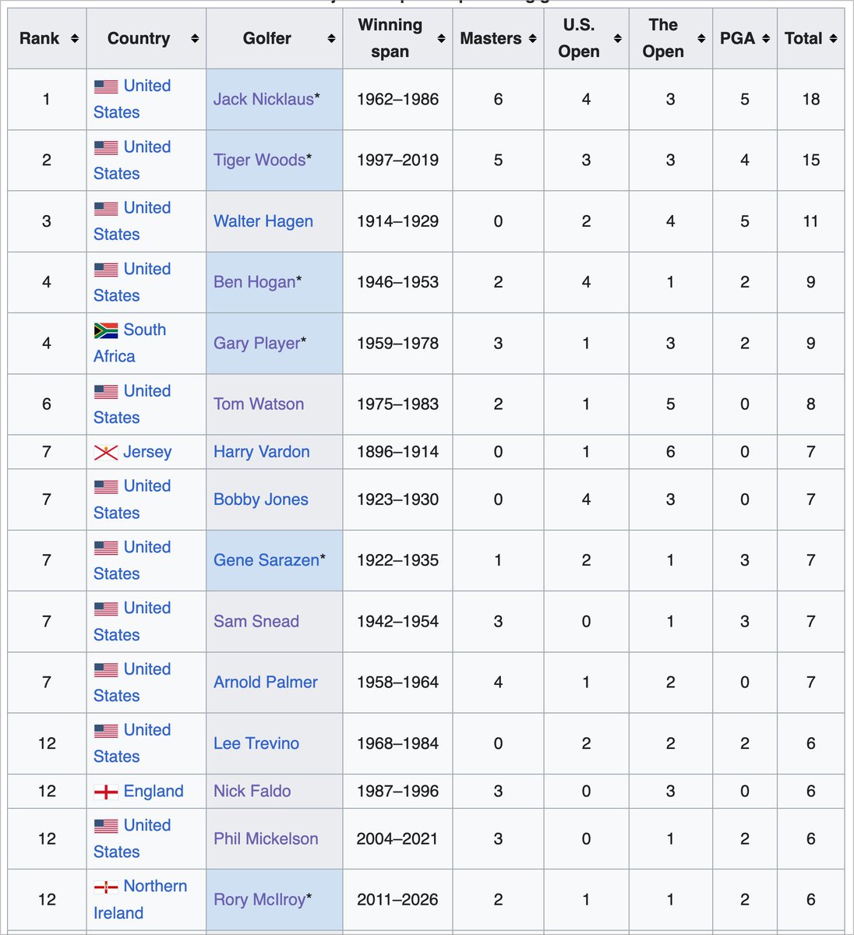Sort table by Masters column arrows
The width and height of the screenshot is (854, 935).
point(532,38)
